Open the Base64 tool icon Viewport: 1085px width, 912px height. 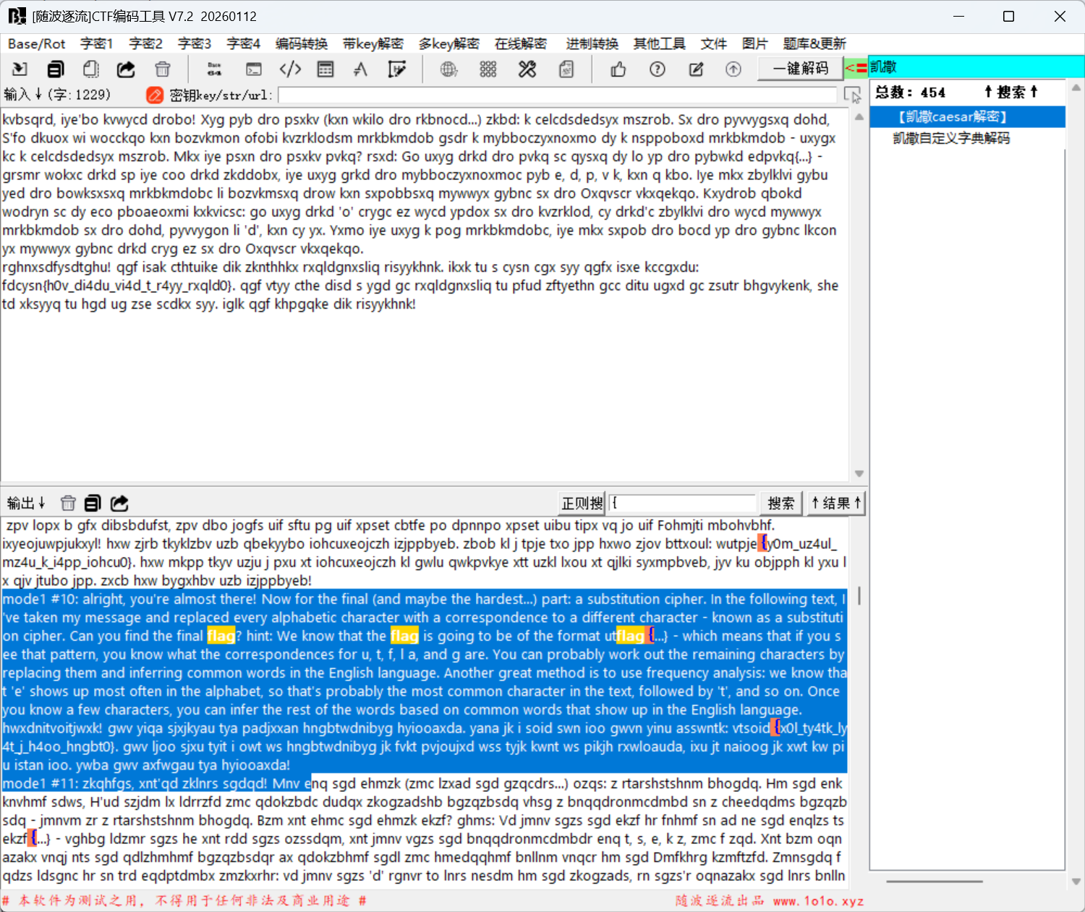(x=214, y=69)
